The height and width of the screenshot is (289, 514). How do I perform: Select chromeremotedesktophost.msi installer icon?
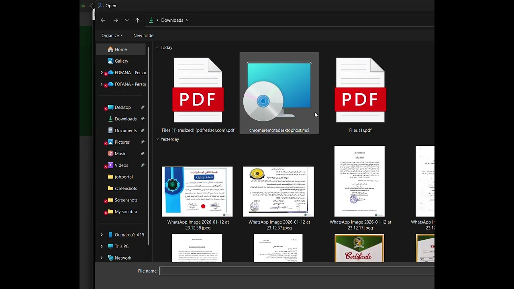pos(279,92)
